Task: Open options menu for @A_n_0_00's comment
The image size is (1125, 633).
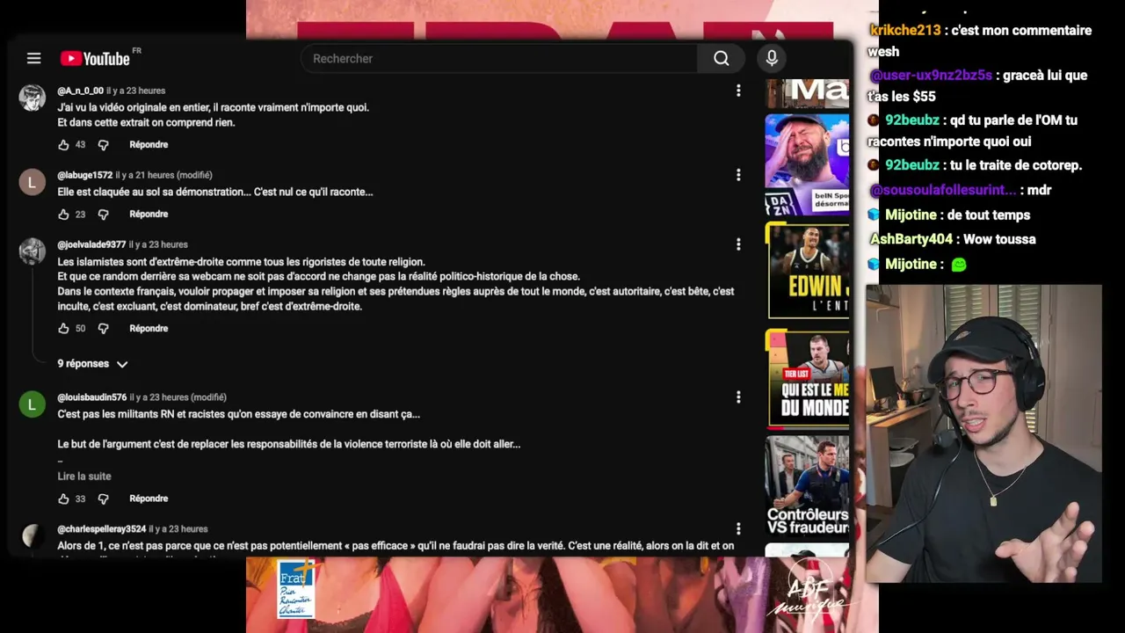Action: tap(738, 91)
